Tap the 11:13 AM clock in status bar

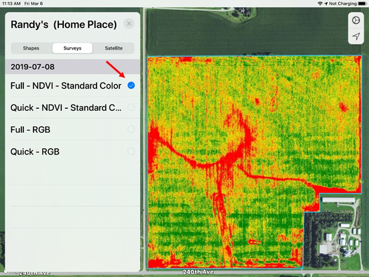point(11,4)
